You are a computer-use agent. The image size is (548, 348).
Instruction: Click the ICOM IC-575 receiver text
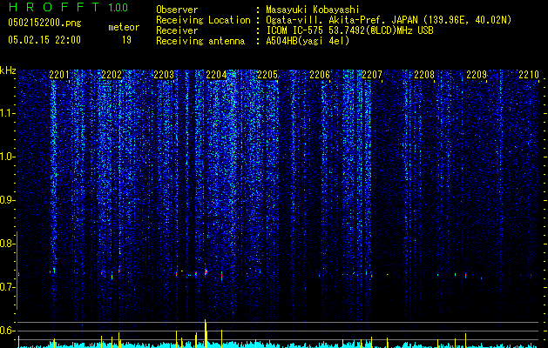[x=349, y=30]
